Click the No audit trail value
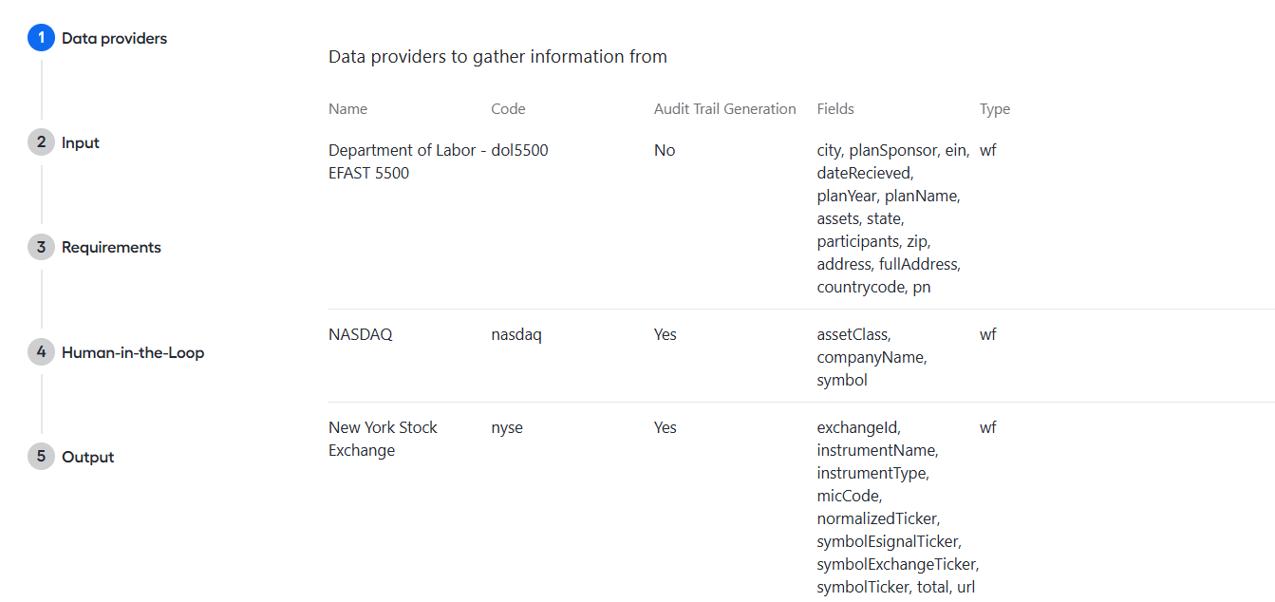 (x=665, y=150)
